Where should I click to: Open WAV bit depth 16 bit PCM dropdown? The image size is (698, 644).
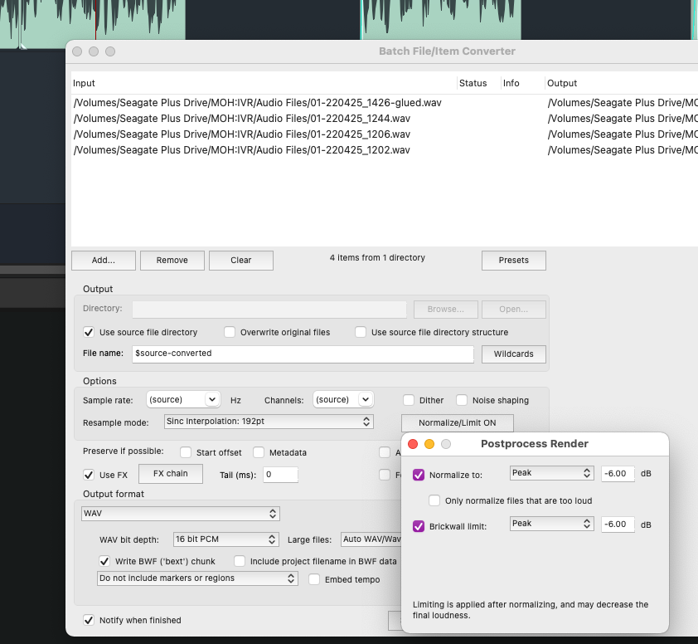pyautogui.click(x=225, y=539)
